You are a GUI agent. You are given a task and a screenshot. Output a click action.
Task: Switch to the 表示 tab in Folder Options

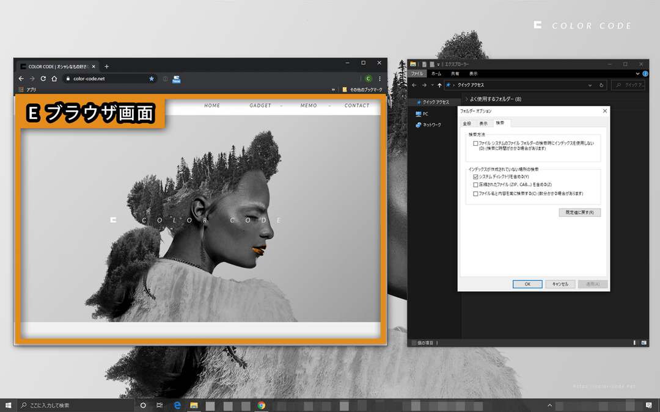(x=483, y=123)
